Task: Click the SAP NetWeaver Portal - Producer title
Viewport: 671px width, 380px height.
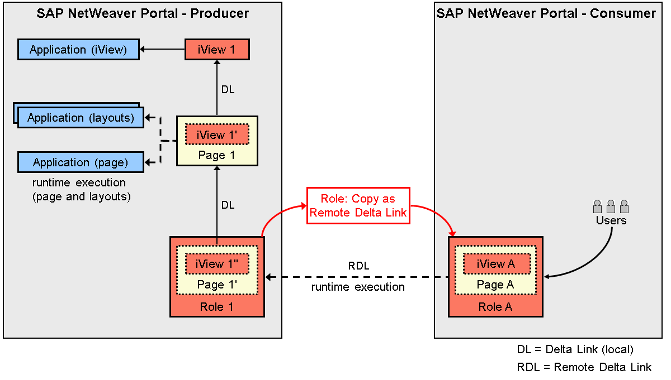Action: pos(143,13)
